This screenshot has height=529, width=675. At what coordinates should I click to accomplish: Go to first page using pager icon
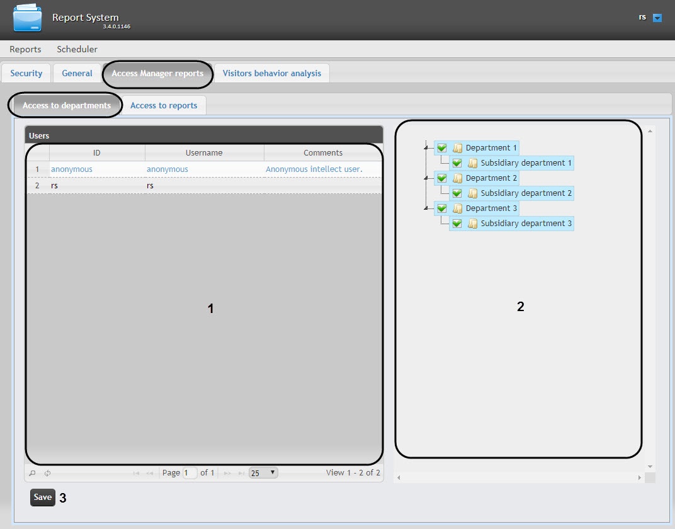(x=136, y=473)
